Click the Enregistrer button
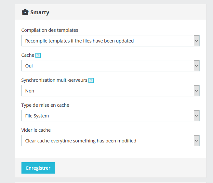 (x=38, y=168)
